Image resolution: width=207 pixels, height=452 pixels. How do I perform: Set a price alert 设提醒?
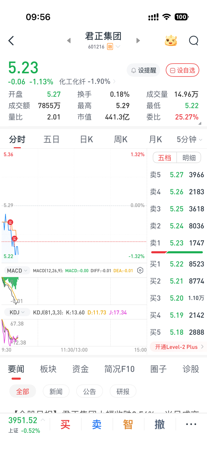143,70
